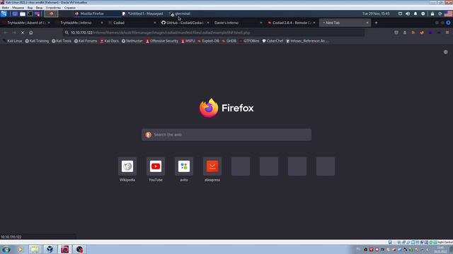Click the volume speaker icon in panel

tap(408, 13)
